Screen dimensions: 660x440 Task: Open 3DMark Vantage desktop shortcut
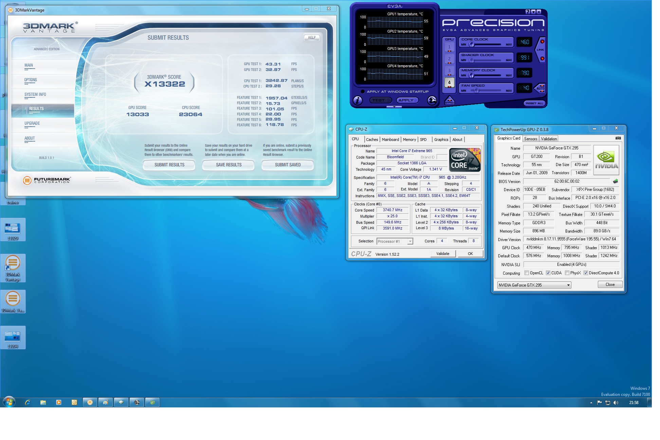[x=13, y=268]
